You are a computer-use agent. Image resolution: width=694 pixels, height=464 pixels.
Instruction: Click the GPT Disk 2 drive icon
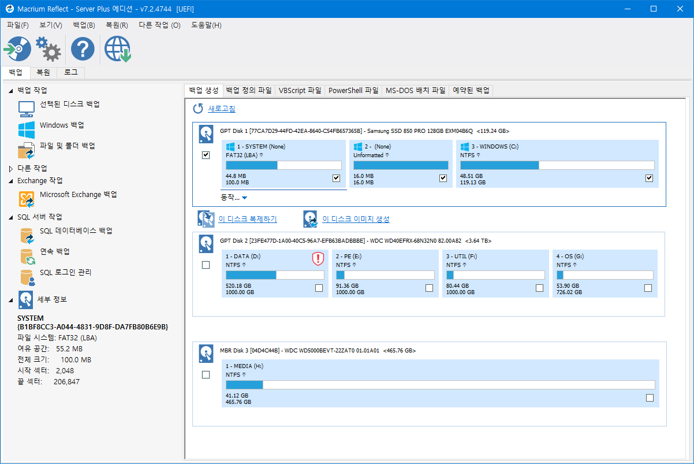[206, 244]
